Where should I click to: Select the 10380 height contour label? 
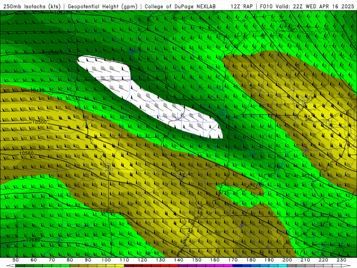coord(53,53)
